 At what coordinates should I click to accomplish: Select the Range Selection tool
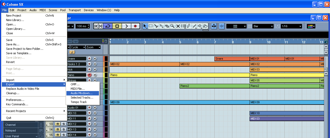coord(151,26)
